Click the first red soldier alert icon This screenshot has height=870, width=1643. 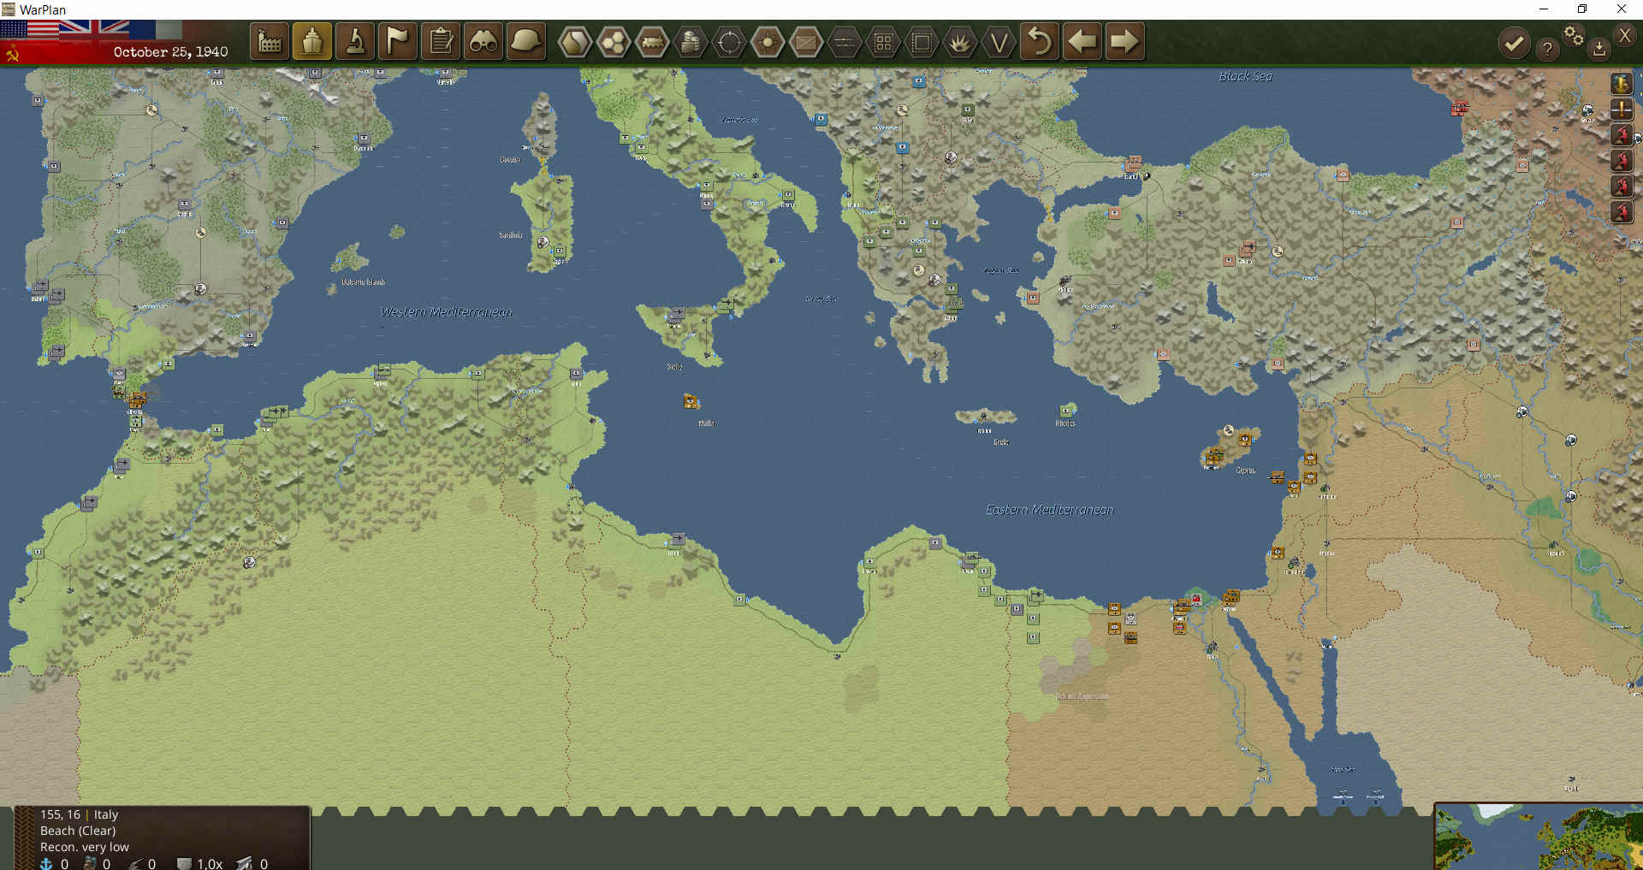pos(1622,134)
